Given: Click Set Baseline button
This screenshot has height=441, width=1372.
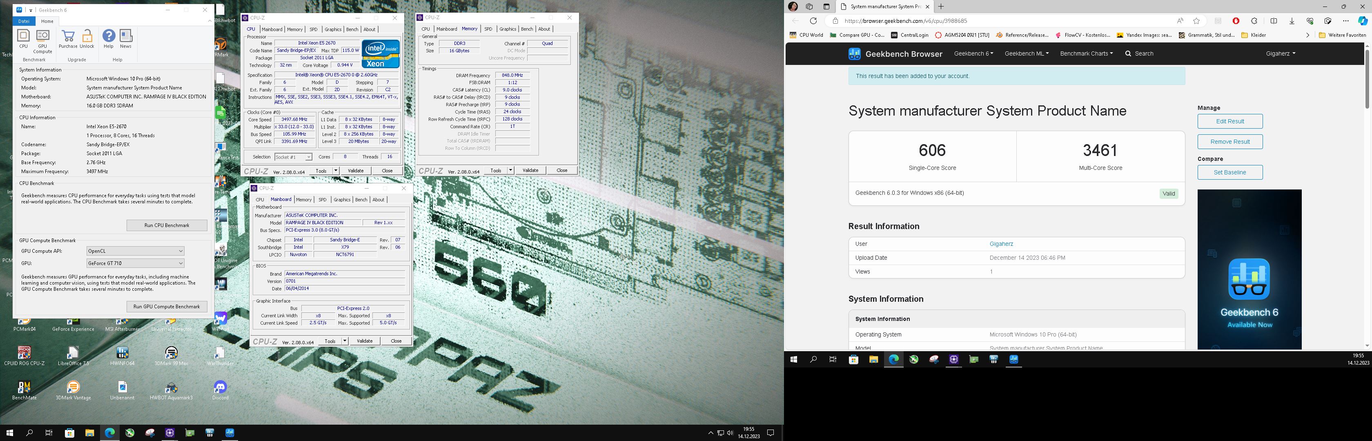Looking at the screenshot, I should (x=1230, y=173).
